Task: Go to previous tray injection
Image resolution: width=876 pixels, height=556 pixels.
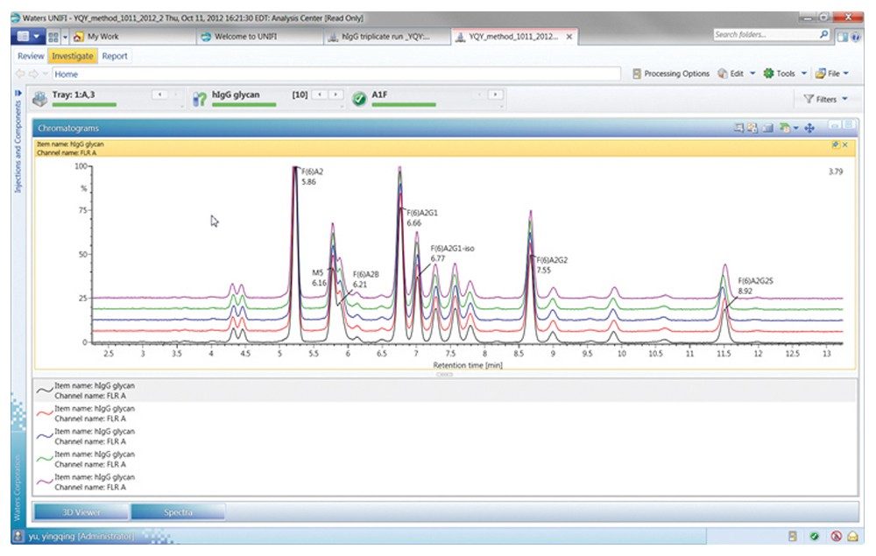Action: [159, 95]
